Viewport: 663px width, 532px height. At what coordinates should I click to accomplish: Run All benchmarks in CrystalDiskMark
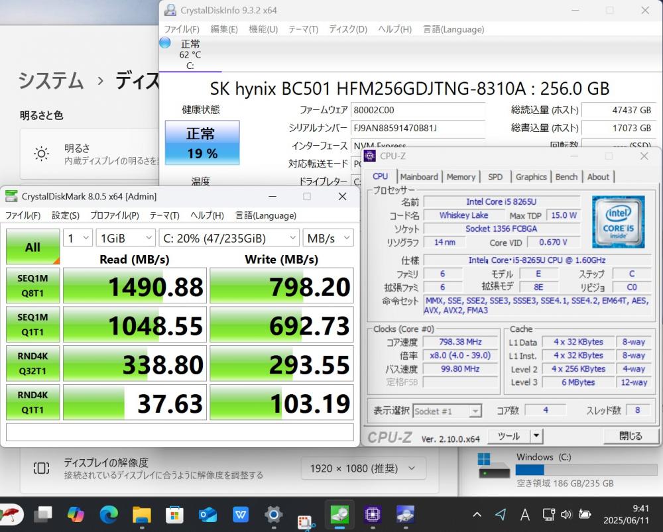pyautogui.click(x=32, y=246)
